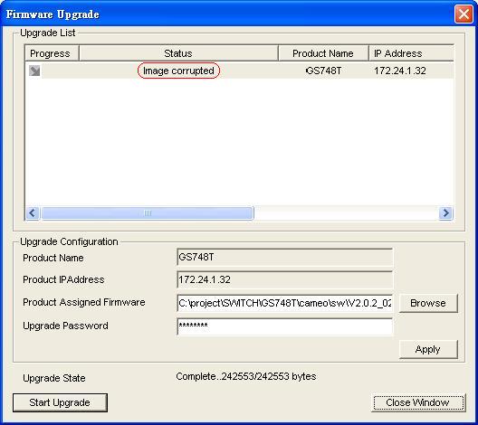The width and height of the screenshot is (478, 425).
Task: Start Upgrade of the firmware
Action: pos(60,402)
